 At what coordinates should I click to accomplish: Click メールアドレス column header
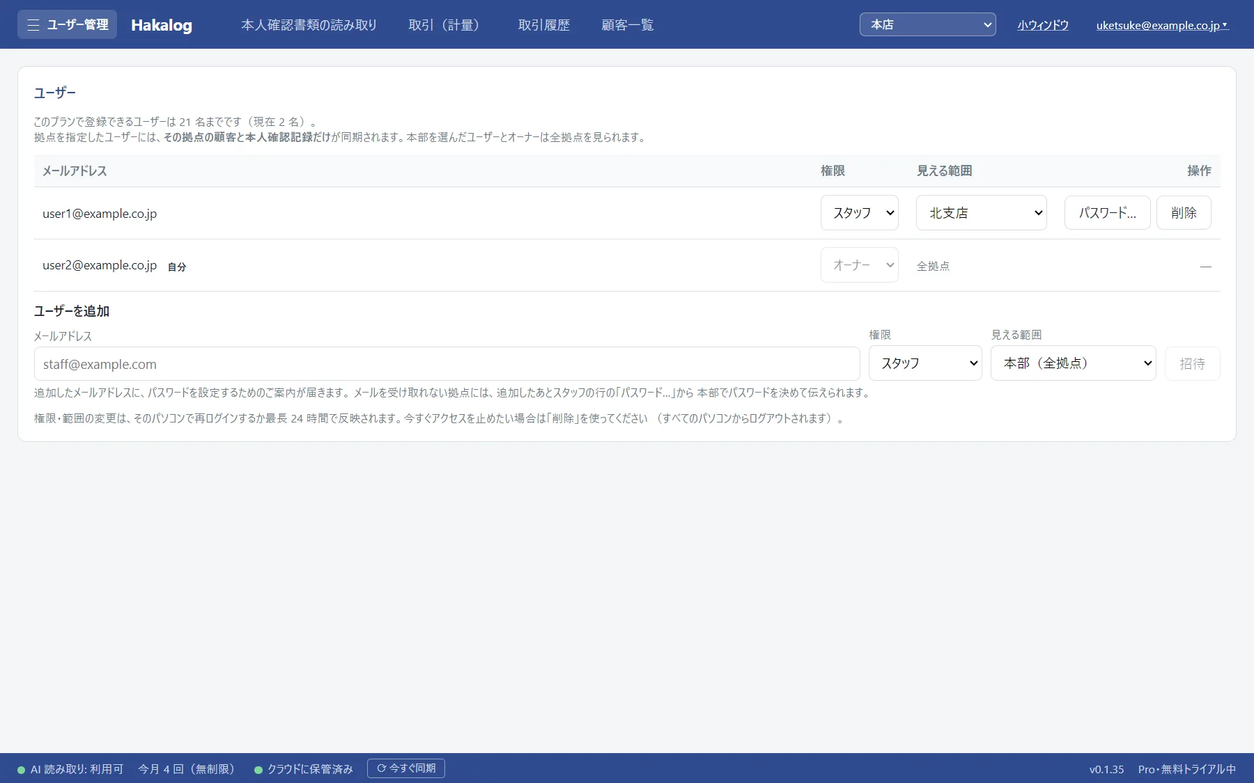coord(75,171)
